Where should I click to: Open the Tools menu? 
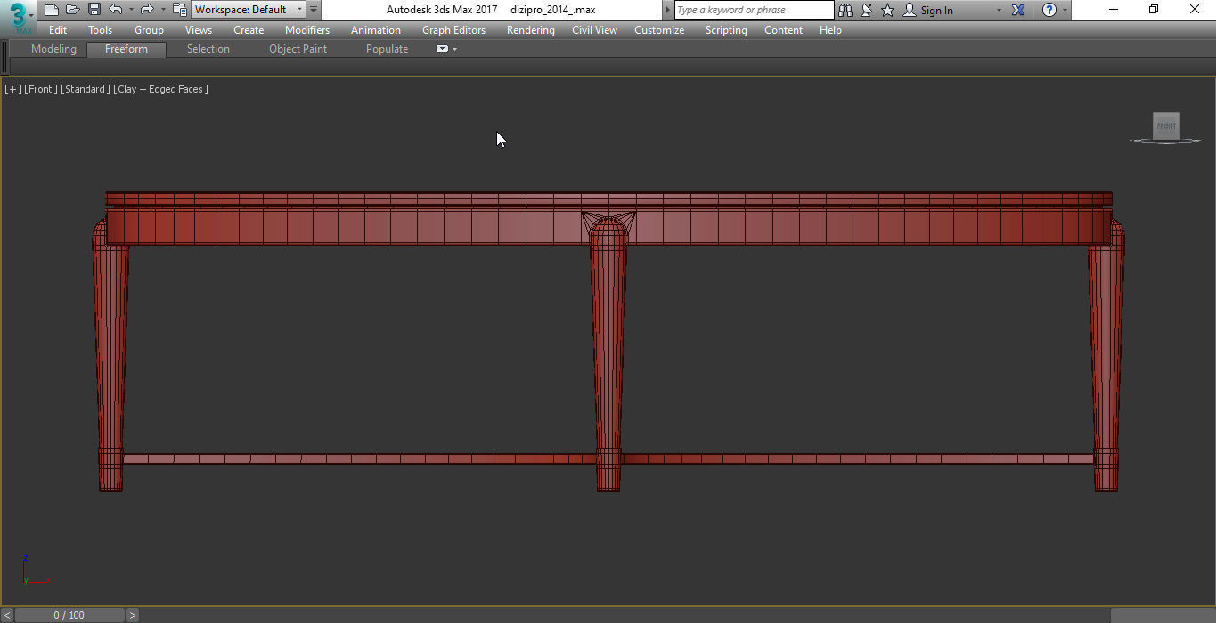coord(100,30)
